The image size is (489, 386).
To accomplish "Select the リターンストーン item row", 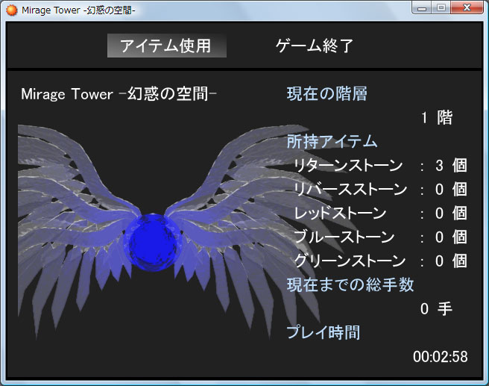I will click(380, 165).
